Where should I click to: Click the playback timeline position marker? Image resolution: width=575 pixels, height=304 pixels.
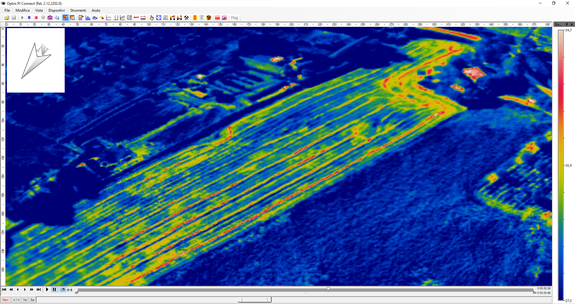coord(328,289)
